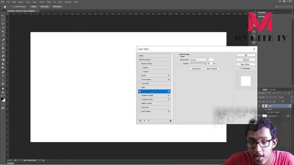
Task: Enable the Inner Shadow checkbox
Action: 140,79
